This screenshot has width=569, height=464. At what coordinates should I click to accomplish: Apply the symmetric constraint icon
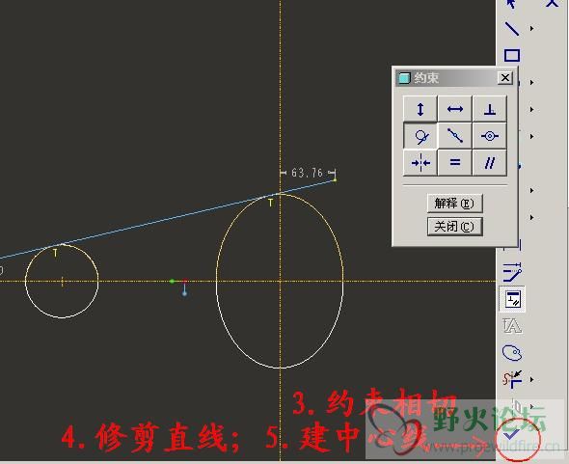tap(420, 163)
